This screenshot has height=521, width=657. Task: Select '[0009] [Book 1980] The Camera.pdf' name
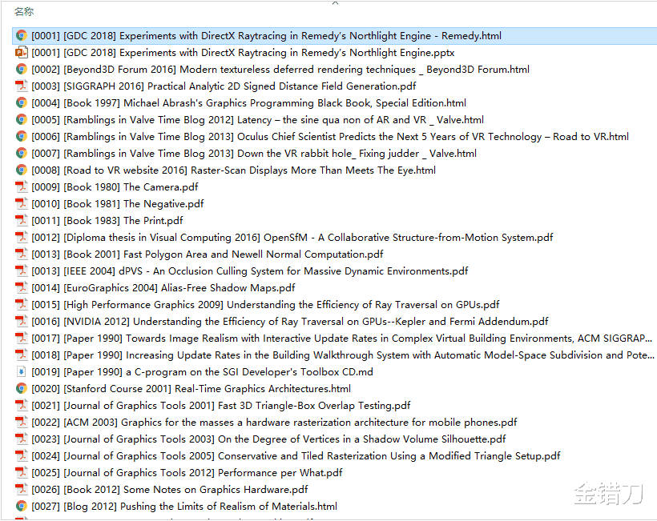pos(115,186)
